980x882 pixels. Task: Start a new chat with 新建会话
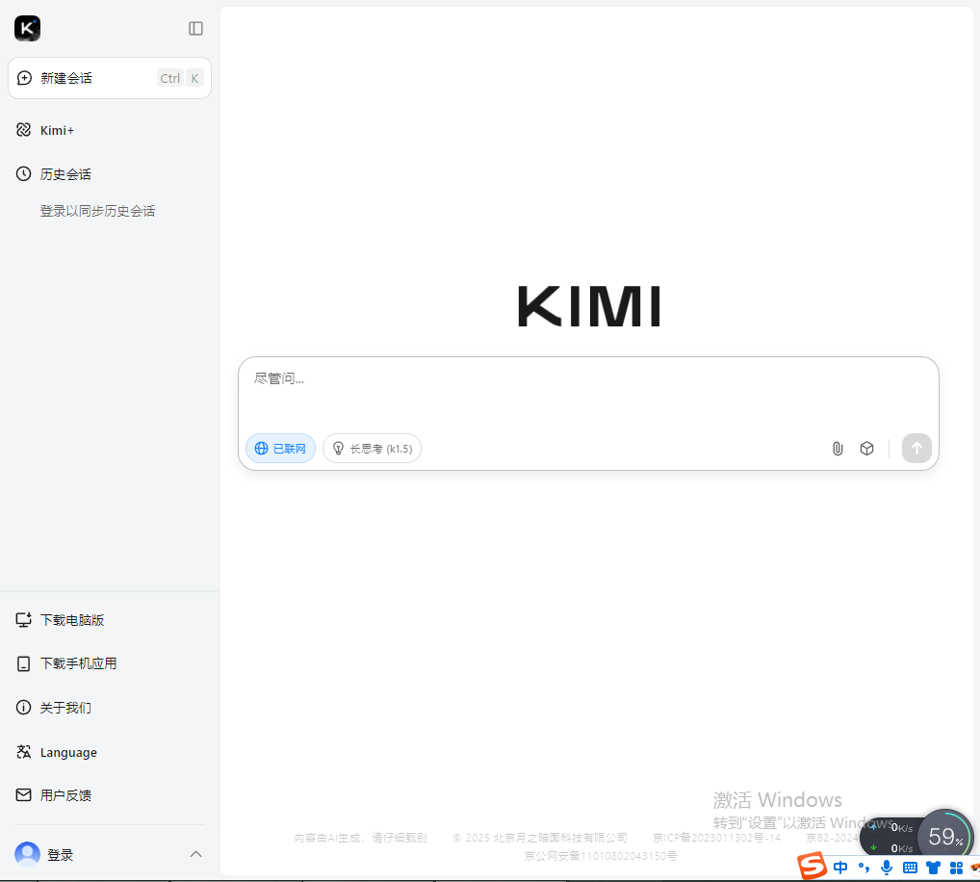110,78
